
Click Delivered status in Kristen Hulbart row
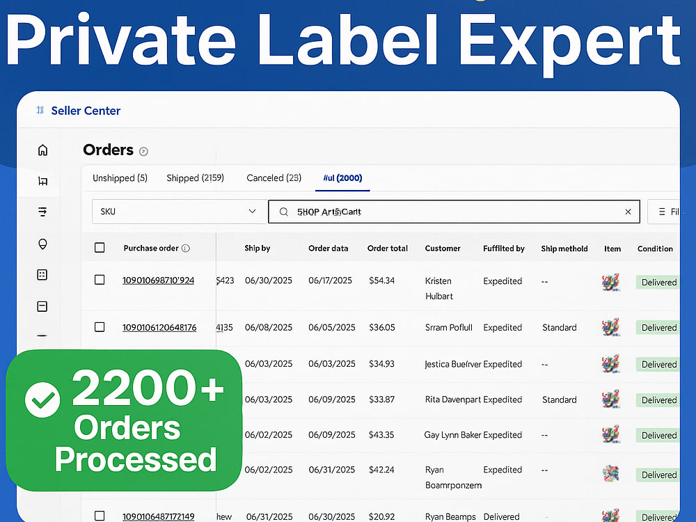pyautogui.click(x=658, y=283)
